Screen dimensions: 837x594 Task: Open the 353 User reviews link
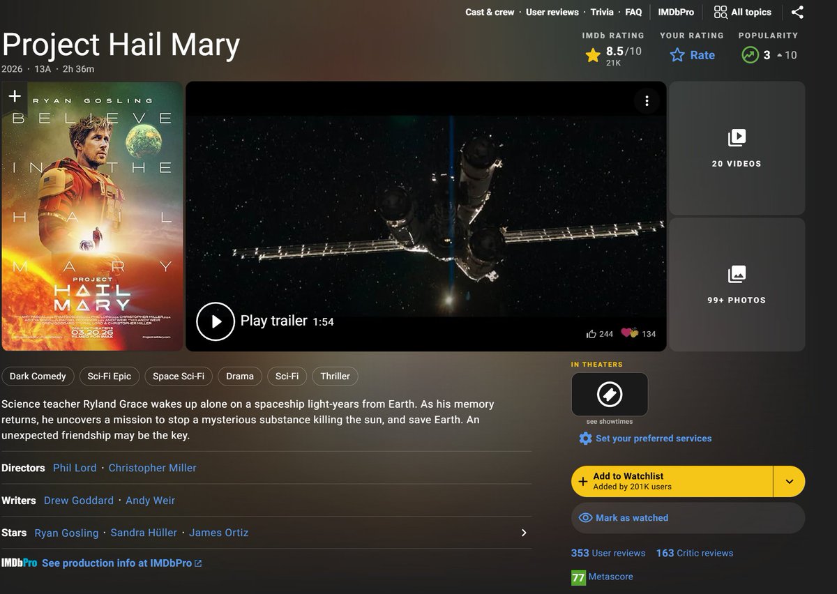tap(608, 553)
